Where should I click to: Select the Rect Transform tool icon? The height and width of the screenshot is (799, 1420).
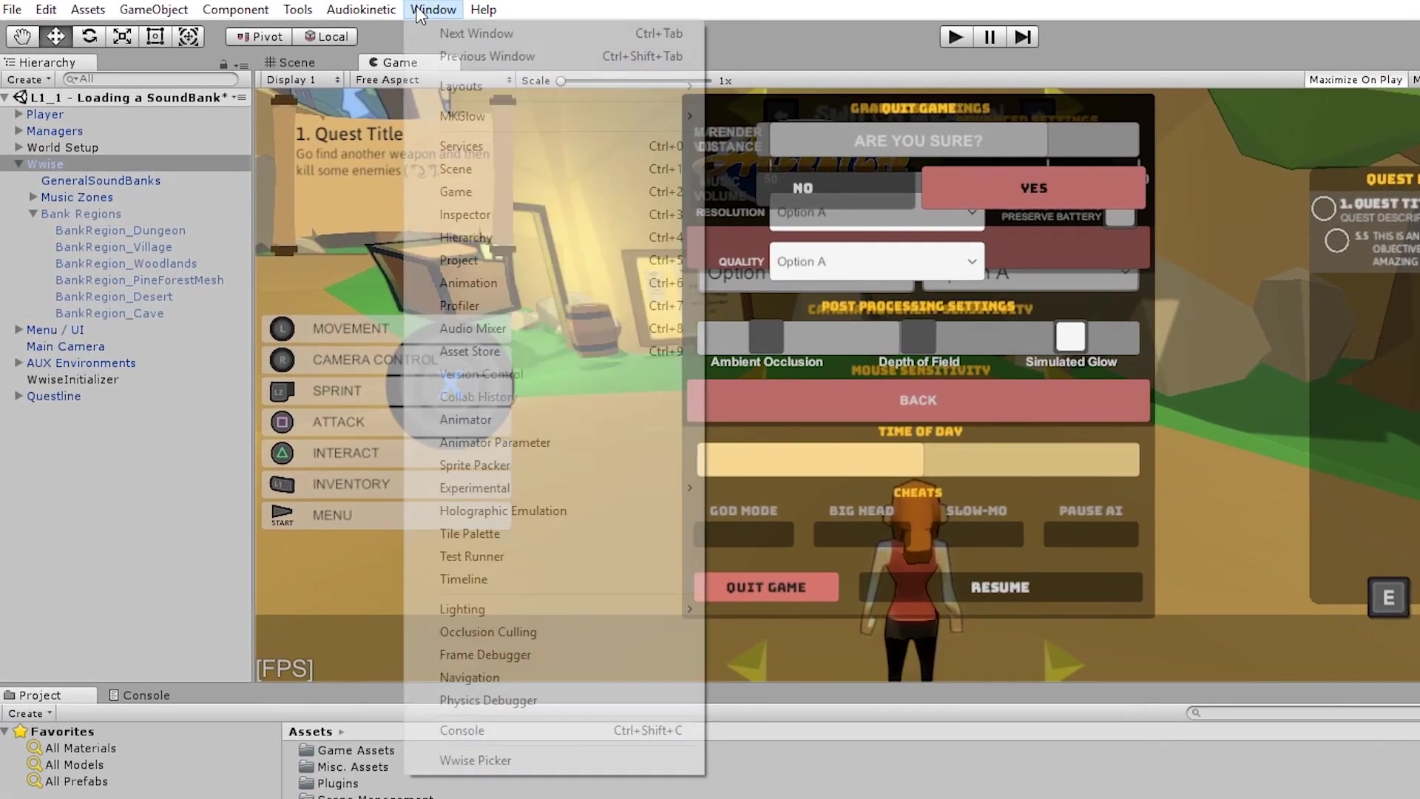click(x=155, y=36)
